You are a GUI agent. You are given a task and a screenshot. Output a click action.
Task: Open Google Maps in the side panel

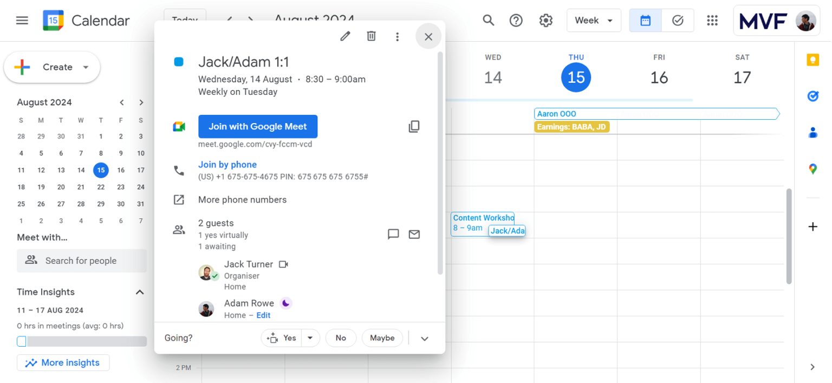click(x=812, y=168)
